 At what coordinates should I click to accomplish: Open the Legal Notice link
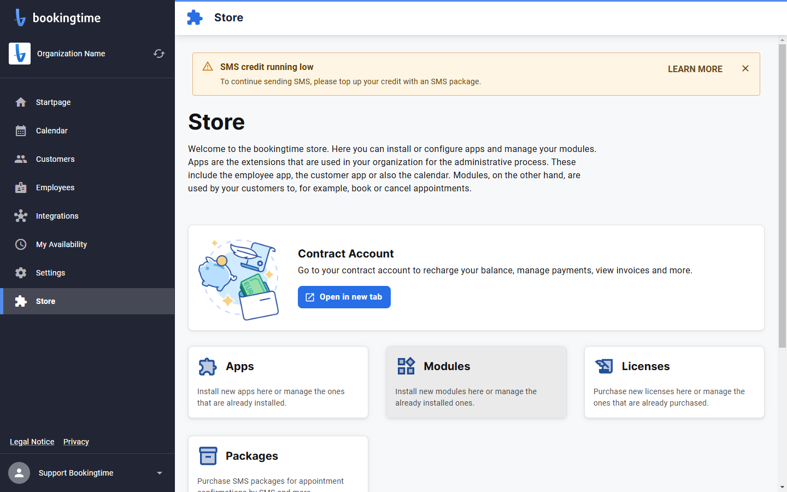coord(32,442)
